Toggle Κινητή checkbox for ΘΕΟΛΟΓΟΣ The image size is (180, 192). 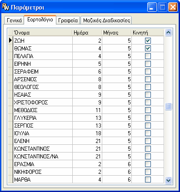tap(148, 87)
